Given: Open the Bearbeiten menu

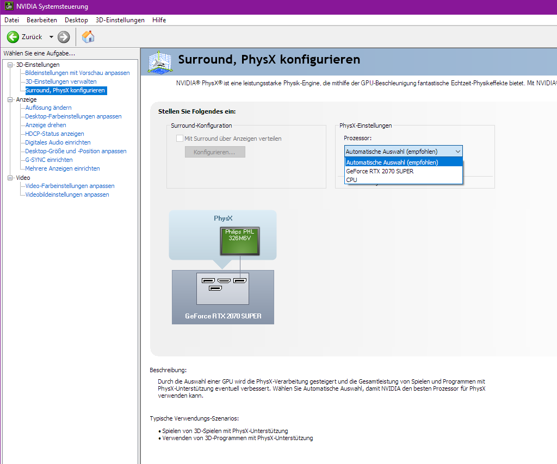Looking at the screenshot, I should [x=42, y=20].
